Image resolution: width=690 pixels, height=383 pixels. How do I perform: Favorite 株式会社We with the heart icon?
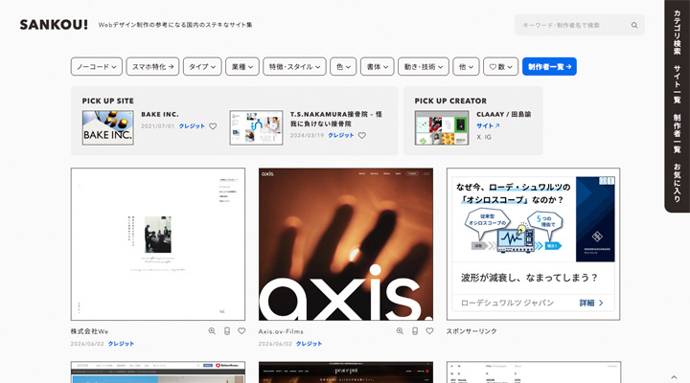click(x=241, y=331)
